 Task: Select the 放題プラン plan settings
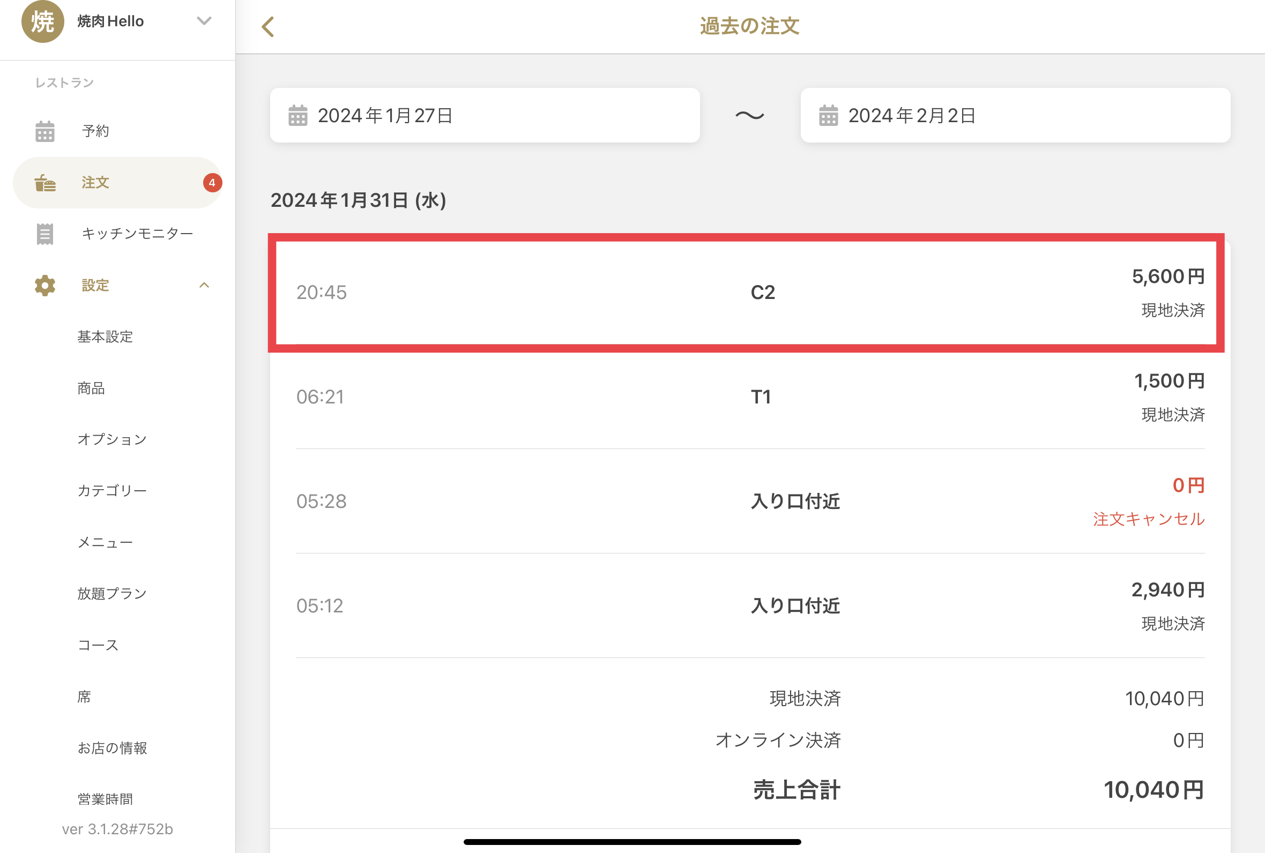pos(111,593)
